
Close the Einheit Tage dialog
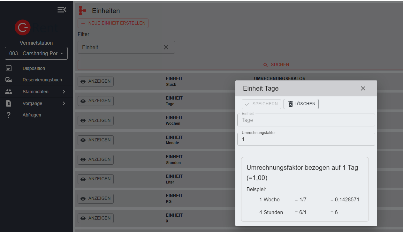363,88
